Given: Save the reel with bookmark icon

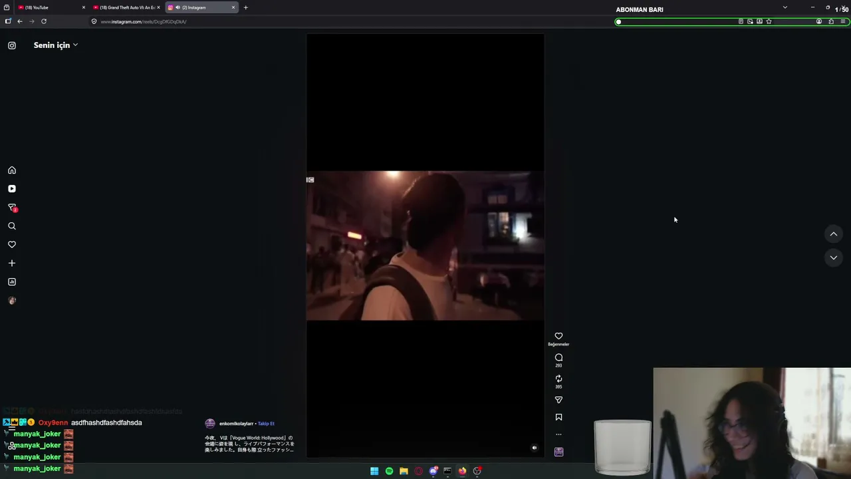Looking at the screenshot, I should click(x=558, y=417).
